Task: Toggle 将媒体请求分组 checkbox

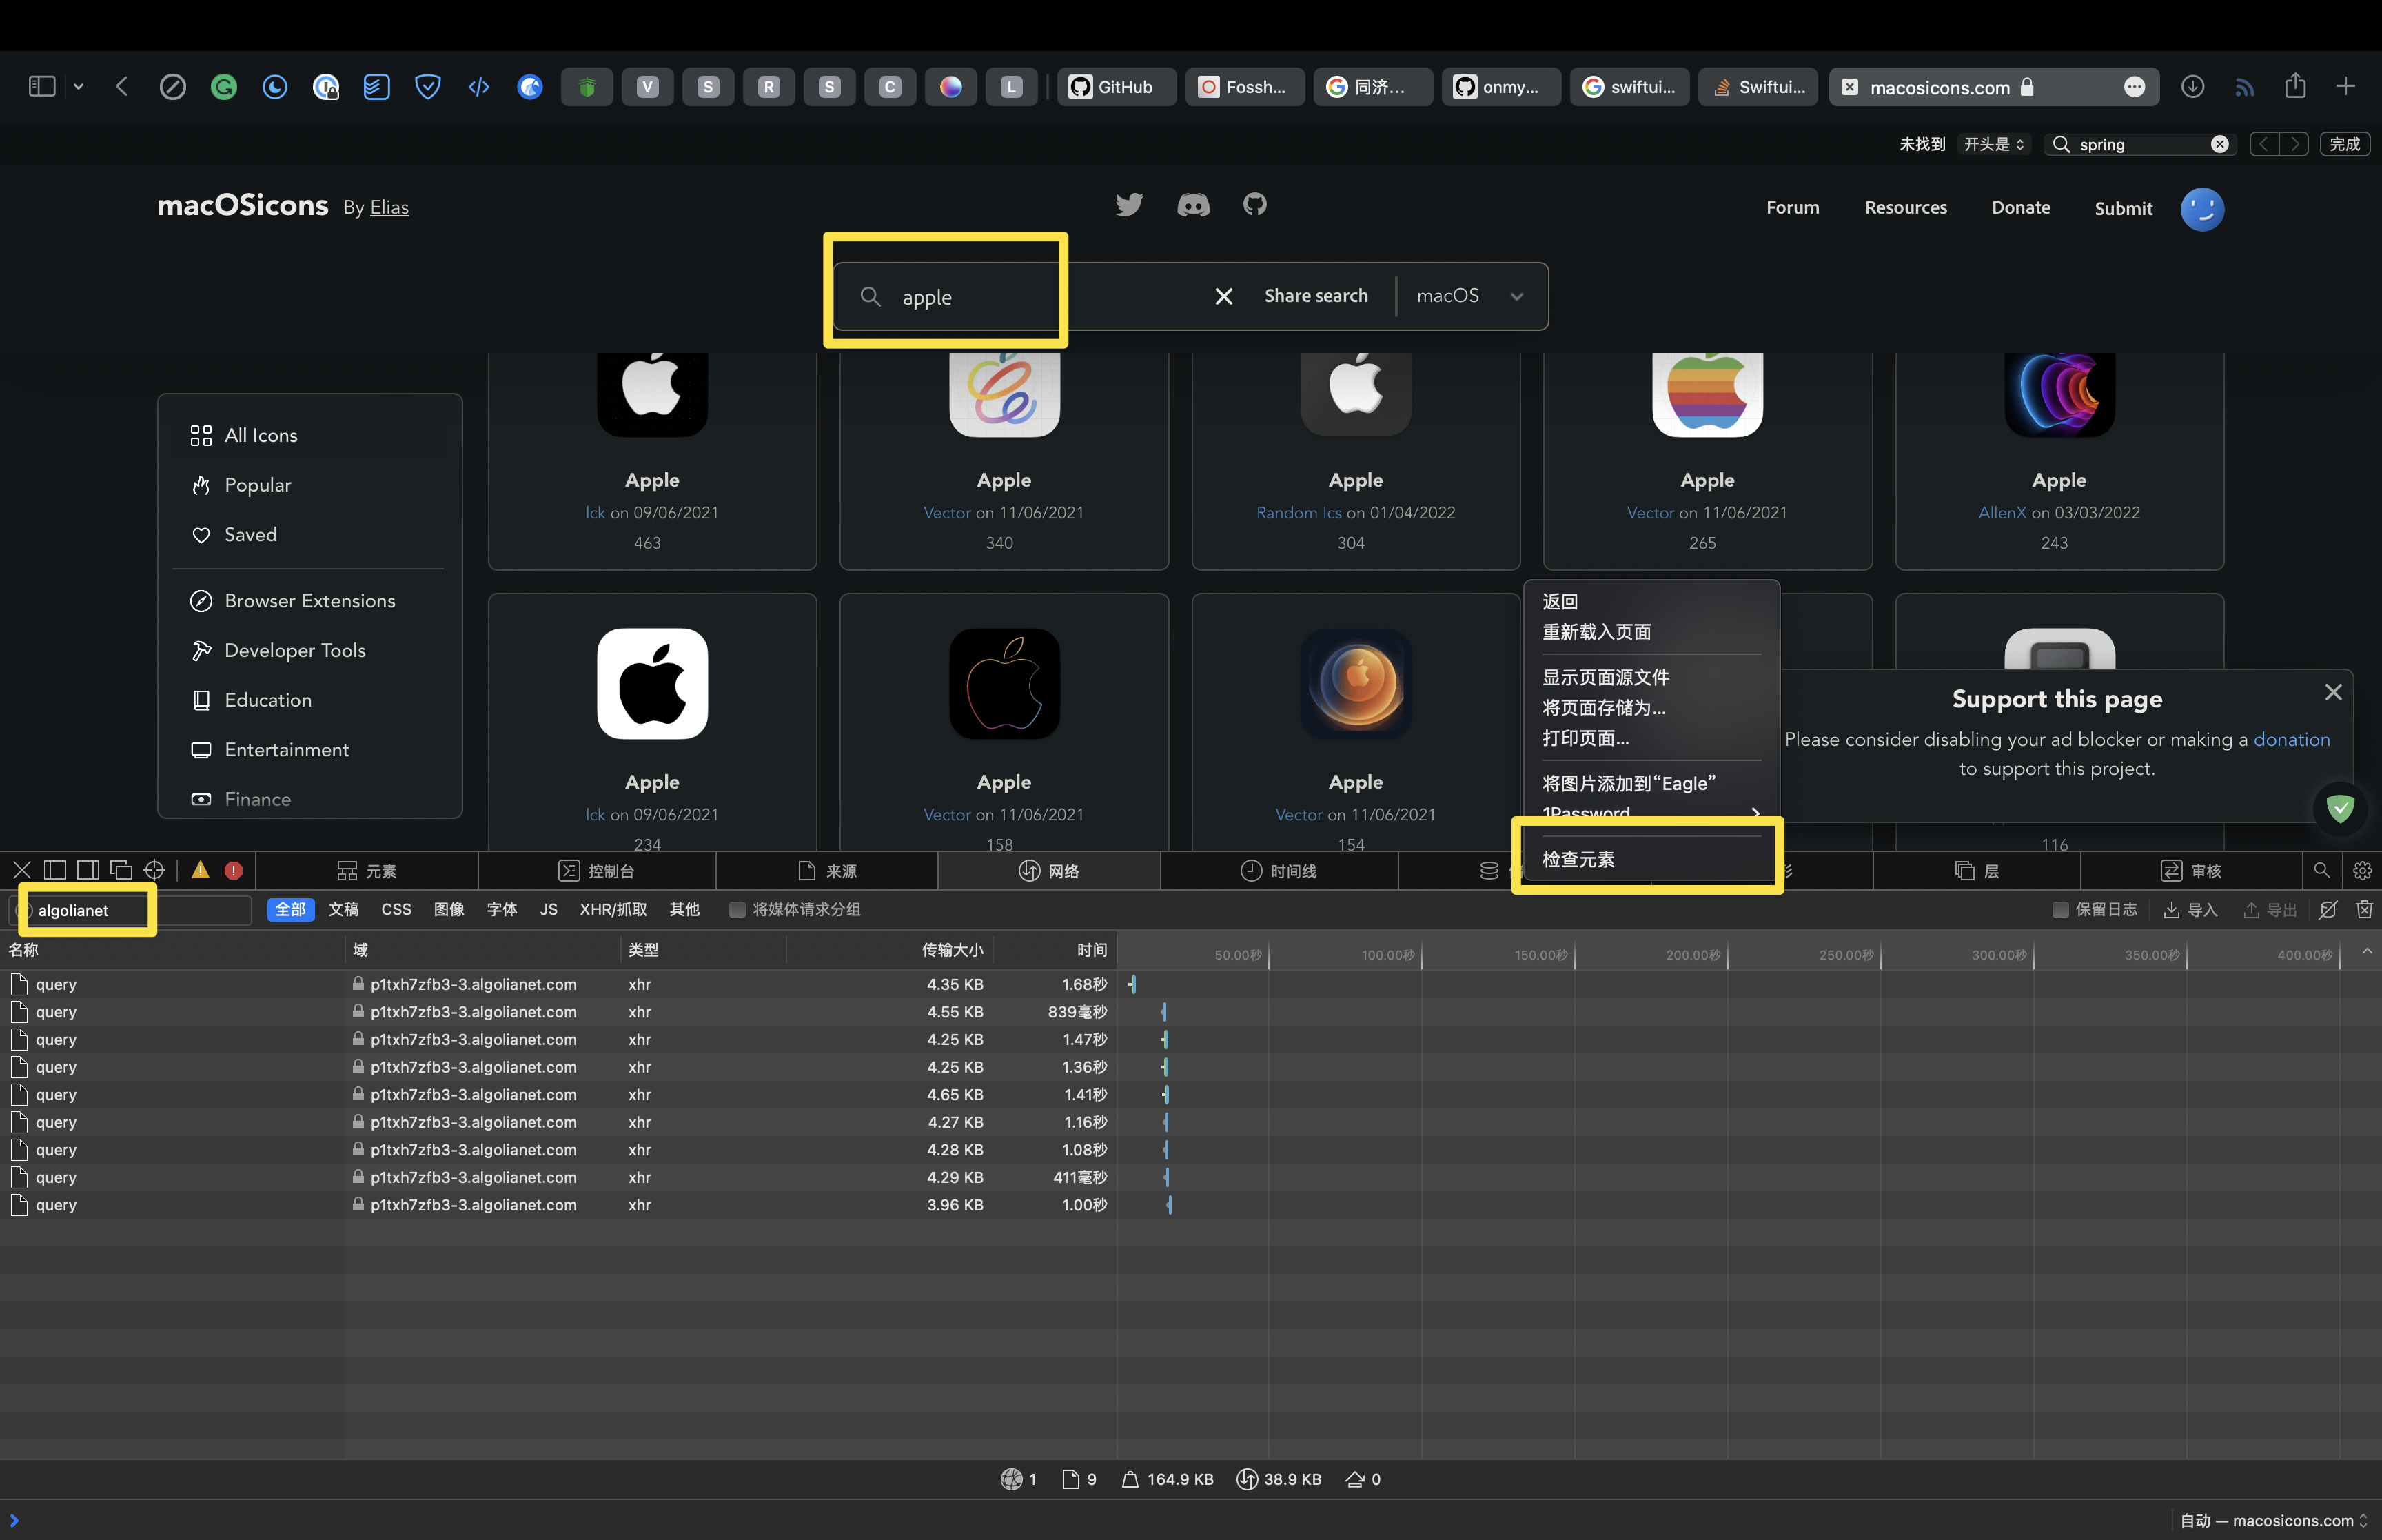Action: [737, 909]
